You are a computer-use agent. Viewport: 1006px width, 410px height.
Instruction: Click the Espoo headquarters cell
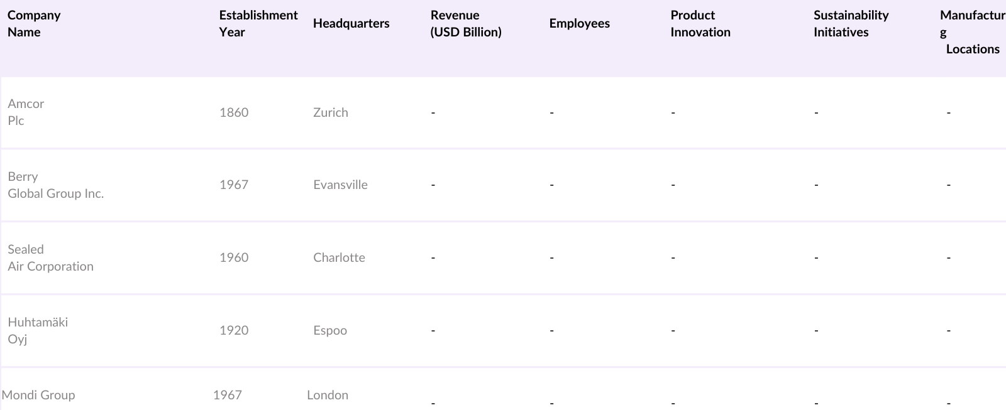coord(329,331)
